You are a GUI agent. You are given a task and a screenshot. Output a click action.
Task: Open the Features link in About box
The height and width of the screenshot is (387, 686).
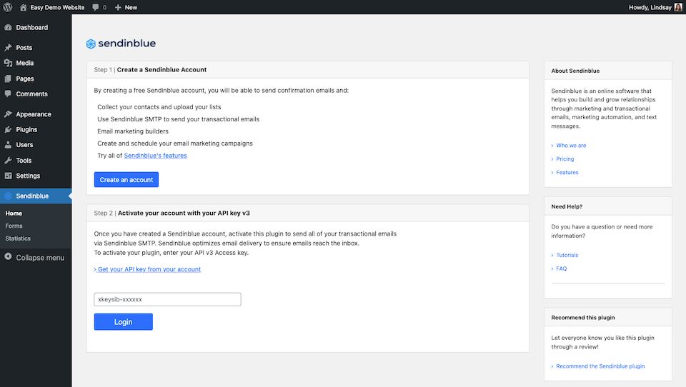click(567, 173)
